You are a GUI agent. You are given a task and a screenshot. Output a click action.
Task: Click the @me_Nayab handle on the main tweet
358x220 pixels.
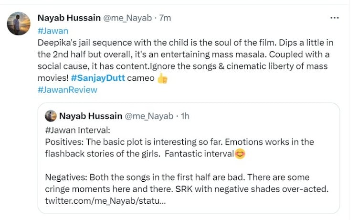point(124,18)
